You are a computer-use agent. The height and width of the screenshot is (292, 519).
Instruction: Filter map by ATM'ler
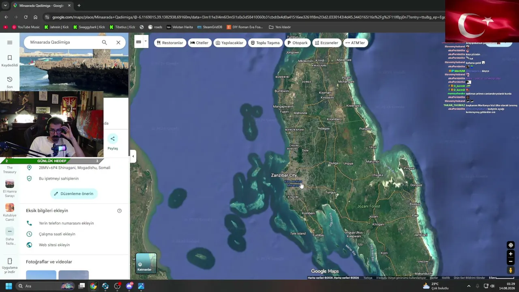(355, 43)
